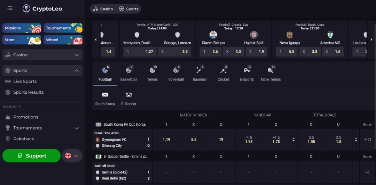
Task: Click the Slaven Belupo team crest
Action: (213, 35)
